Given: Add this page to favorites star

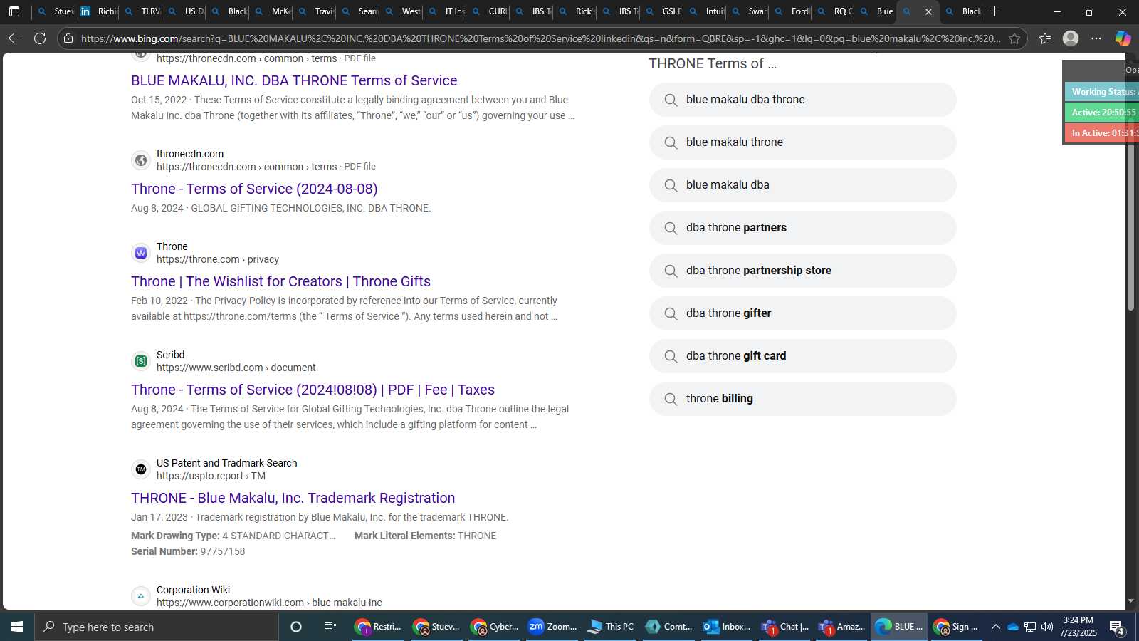Looking at the screenshot, I should [x=1014, y=38].
